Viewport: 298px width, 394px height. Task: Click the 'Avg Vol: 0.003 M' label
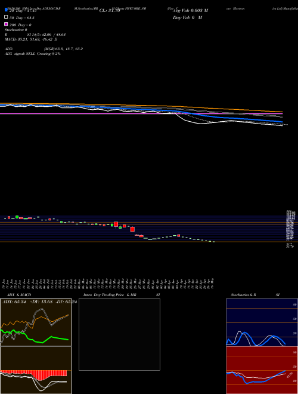(x=190, y=11)
